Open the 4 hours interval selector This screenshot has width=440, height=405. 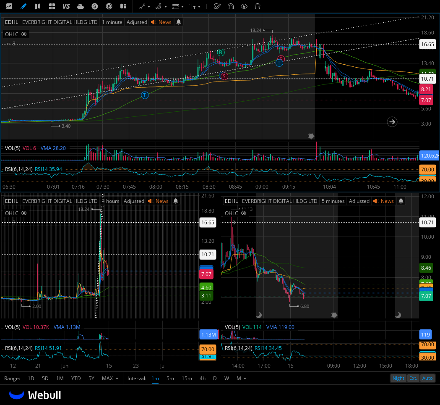pos(111,201)
